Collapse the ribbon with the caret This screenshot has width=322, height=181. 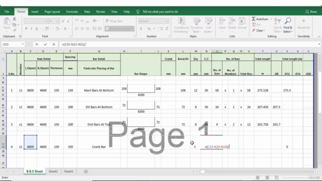click(319, 37)
